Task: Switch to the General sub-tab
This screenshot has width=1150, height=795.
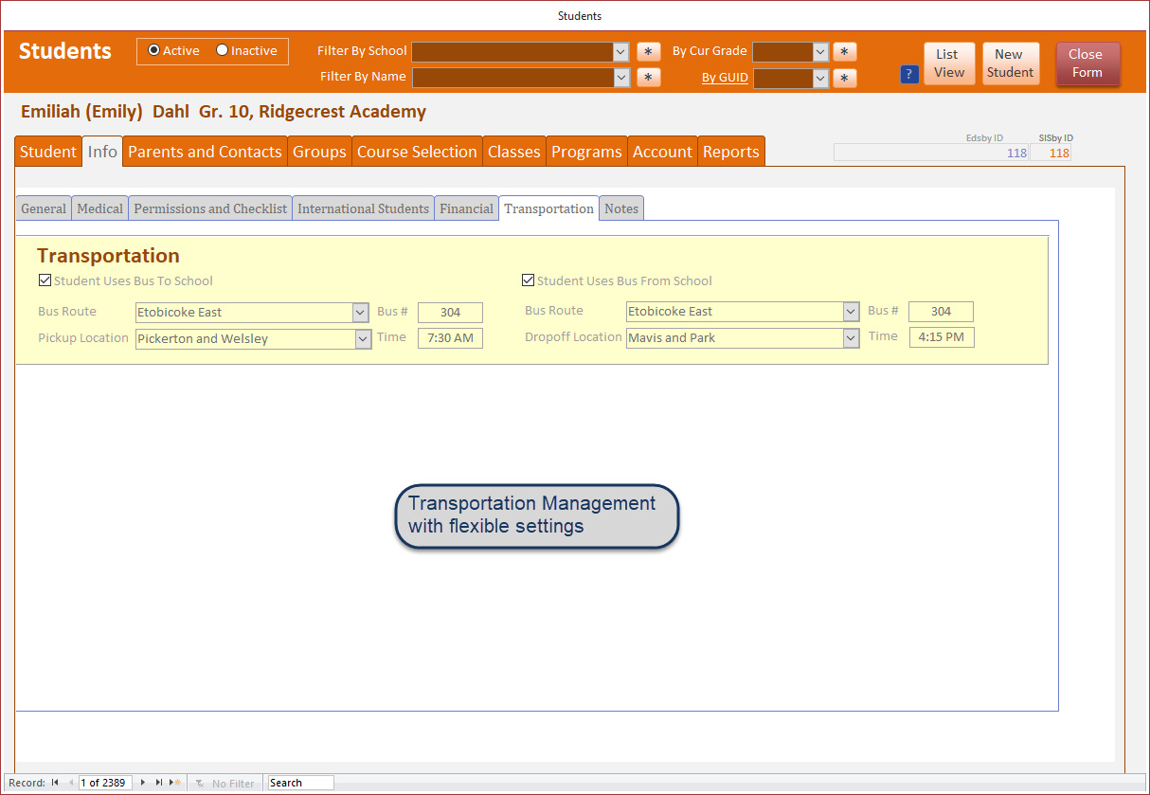Action: click(44, 208)
